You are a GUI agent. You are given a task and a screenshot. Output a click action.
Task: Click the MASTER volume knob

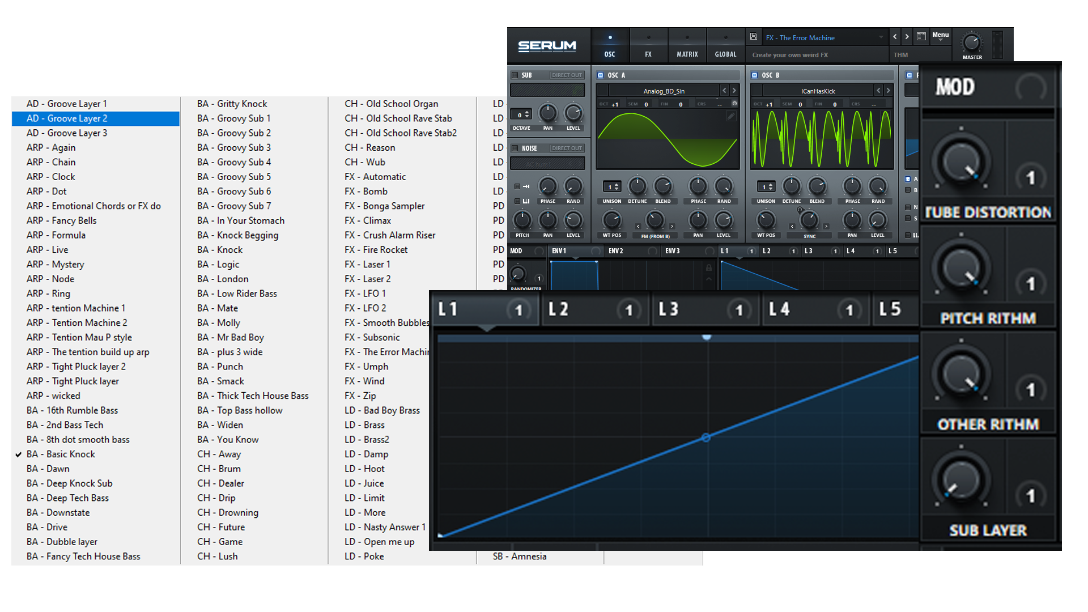pos(972,42)
